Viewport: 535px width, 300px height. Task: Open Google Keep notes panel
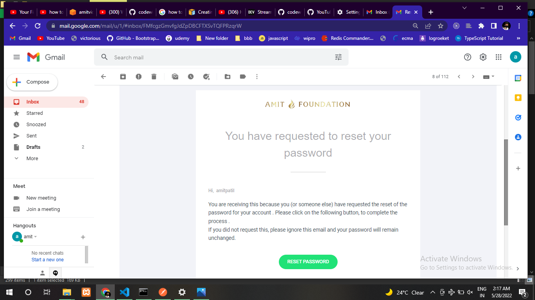click(x=518, y=97)
